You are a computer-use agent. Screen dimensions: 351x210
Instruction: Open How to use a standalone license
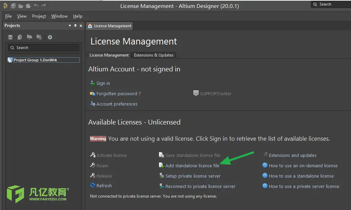click(301, 176)
